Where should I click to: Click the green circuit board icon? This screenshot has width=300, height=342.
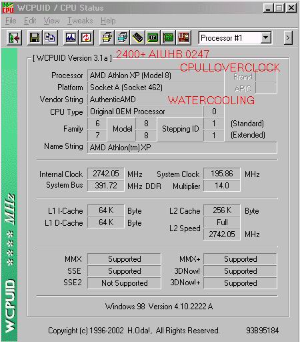pyautogui.click(x=168, y=38)
